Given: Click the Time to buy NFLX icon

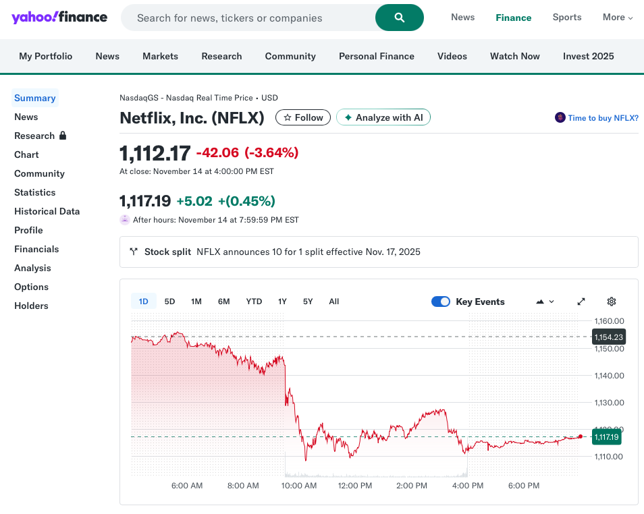Looking at the screenshot, I should pyautogui.click(x=560, y=118).
